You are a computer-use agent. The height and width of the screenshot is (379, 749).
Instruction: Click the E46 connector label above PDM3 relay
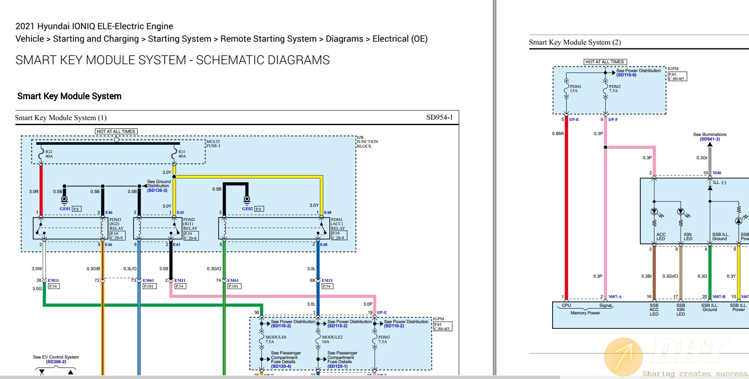[109, 213]
